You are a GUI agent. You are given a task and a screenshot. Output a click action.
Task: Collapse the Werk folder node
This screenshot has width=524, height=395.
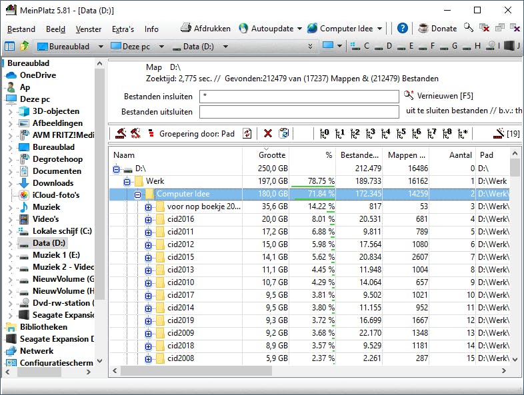(x=127, y=182)
